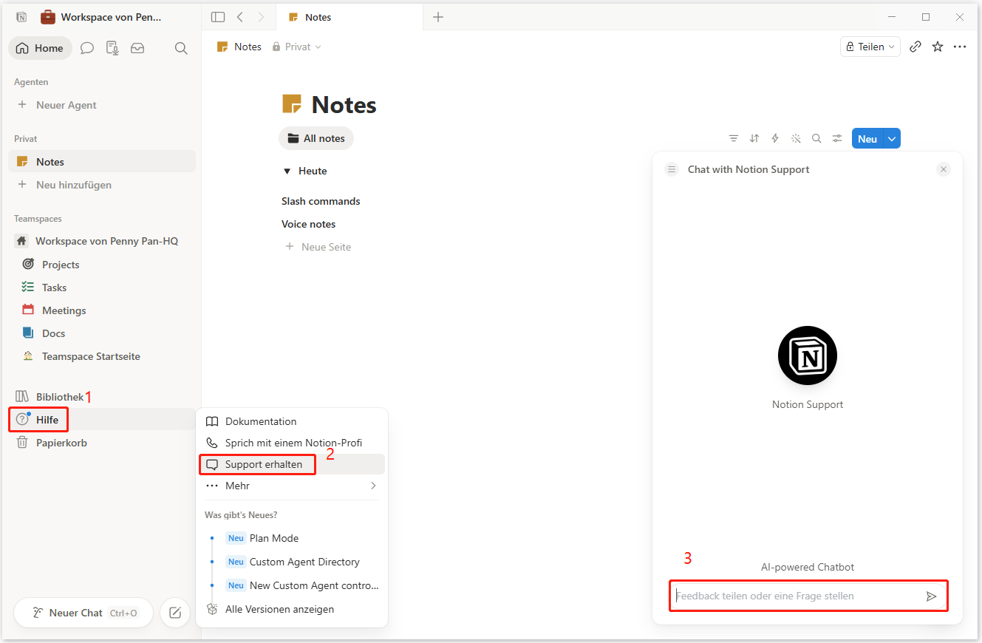
Task: Click the sparkle AI icon in the view toolbar
Action: 796,138
